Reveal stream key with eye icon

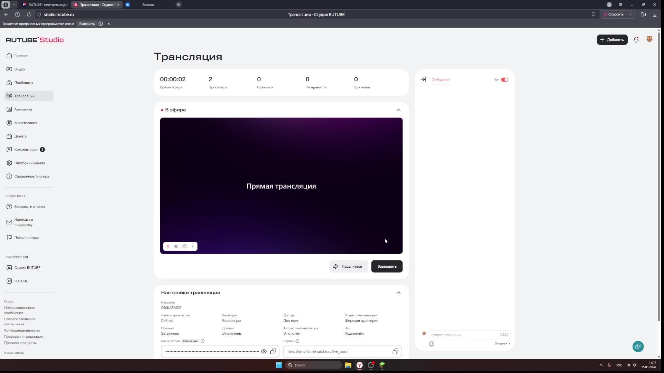tap(264, 352)
